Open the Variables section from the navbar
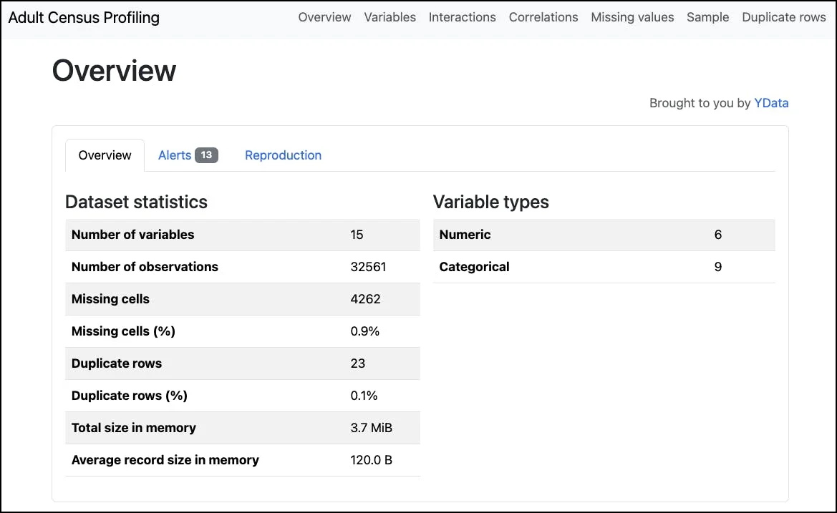The width and height of the screenshot is (837, 513). pos(390,17)
